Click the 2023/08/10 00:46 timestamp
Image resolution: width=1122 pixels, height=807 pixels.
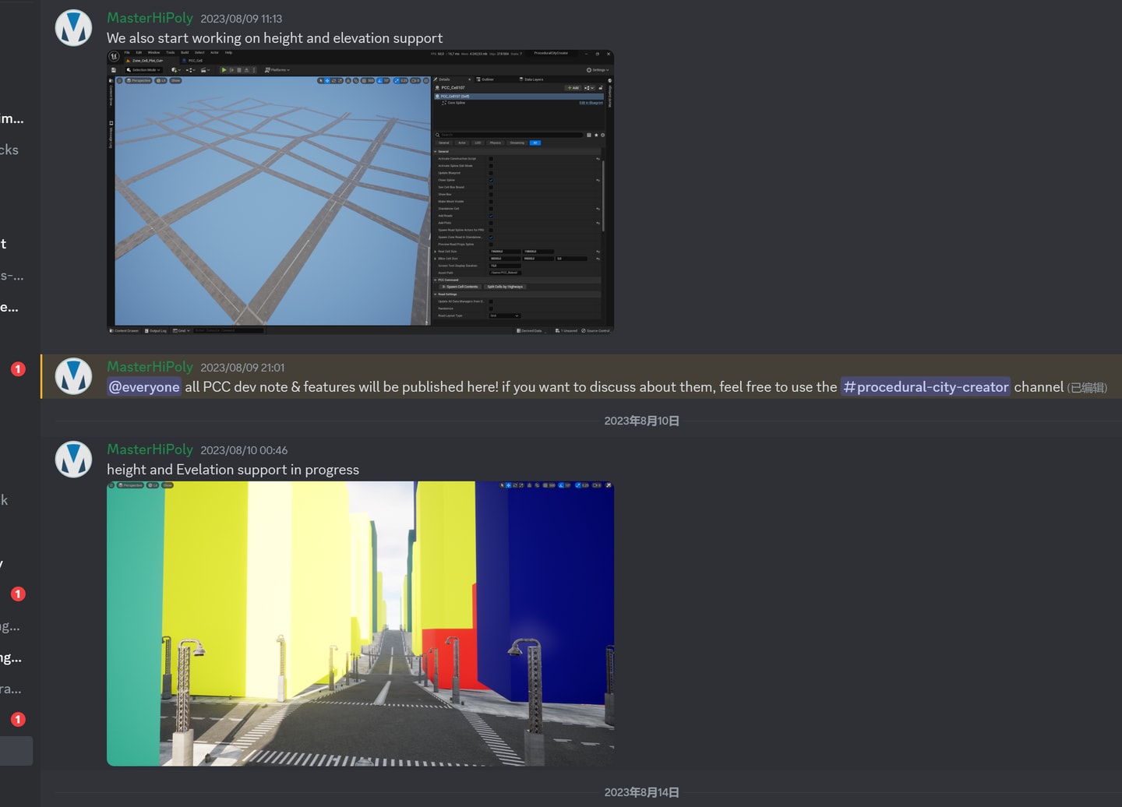(x=244, y=450)
